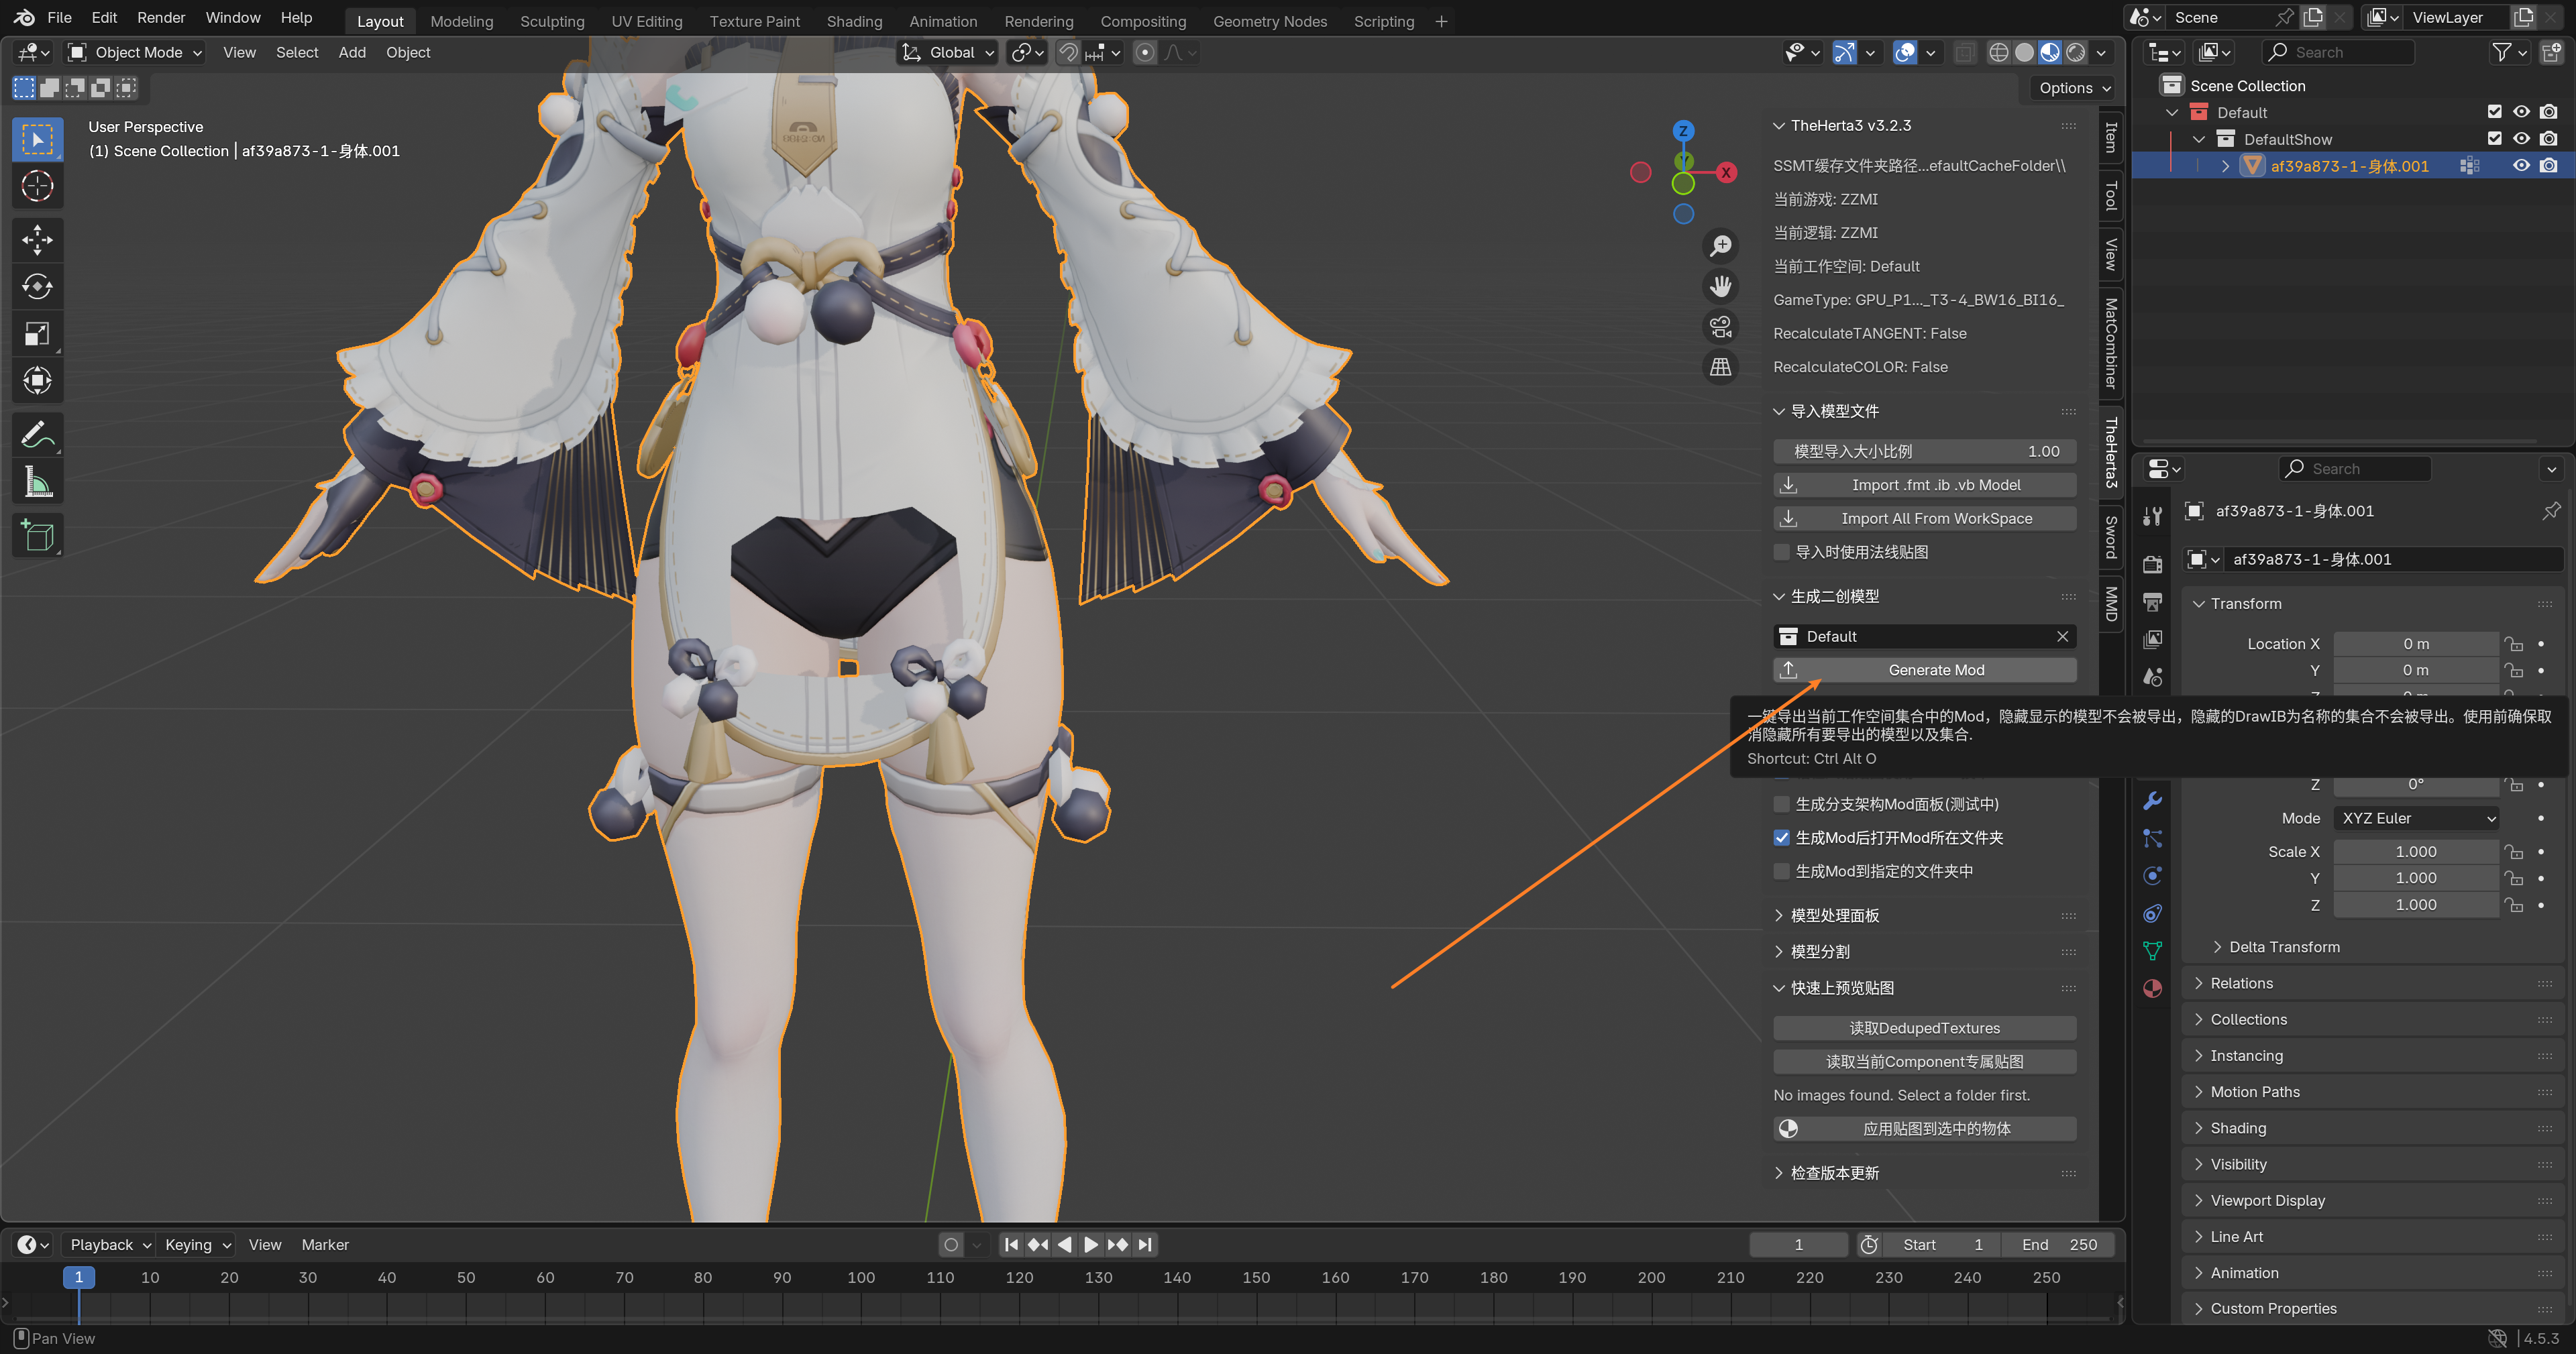Uncheck 生成Mod后打开Mod所在文件夹 option
The image size is (2576, 1354).
(x=1781, y=838)
